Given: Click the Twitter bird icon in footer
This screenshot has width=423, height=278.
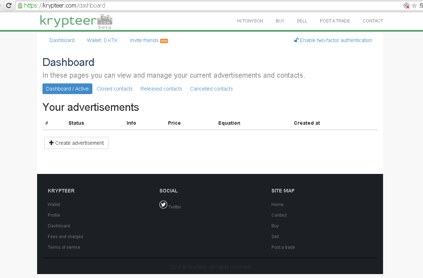Looking at the screenshot, I should 163,205.
